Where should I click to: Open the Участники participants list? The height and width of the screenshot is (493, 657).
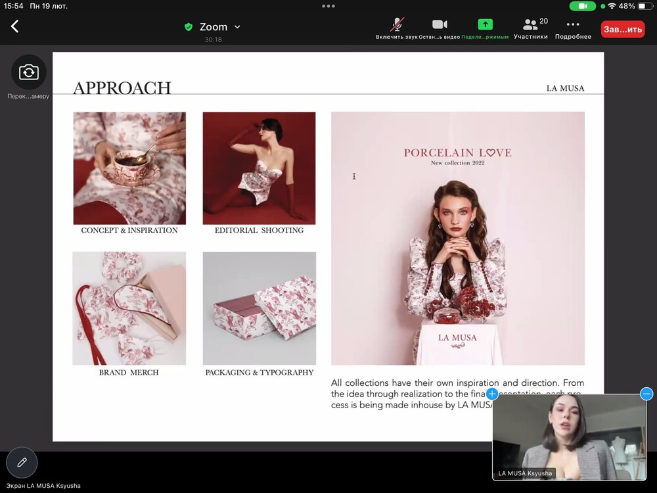point(531,28)
